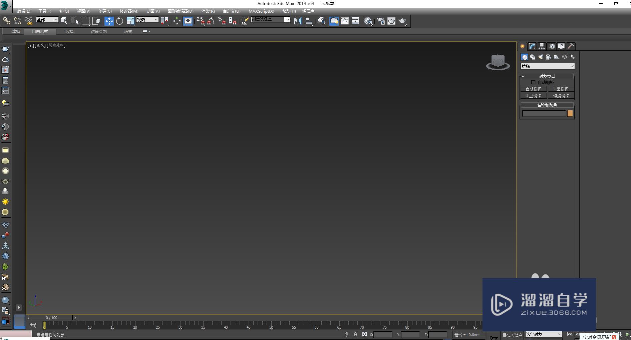Activate the Select and Rotate tool

click(x=119, y=21)
